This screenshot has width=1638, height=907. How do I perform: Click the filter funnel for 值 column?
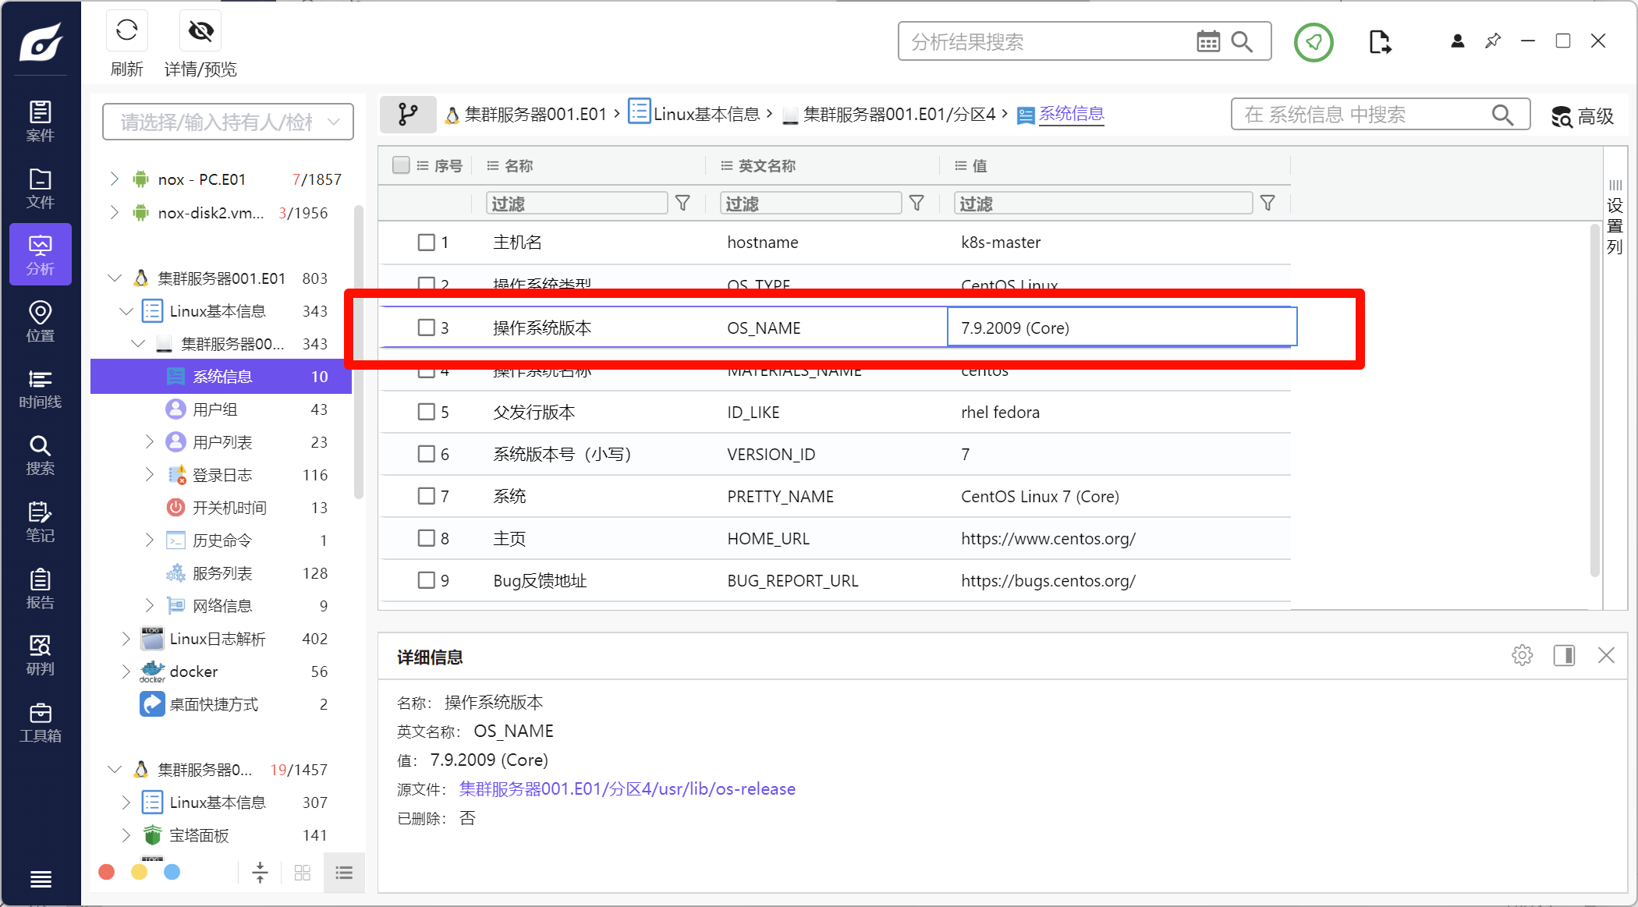pyautogui.click(x=1267, y=204)
